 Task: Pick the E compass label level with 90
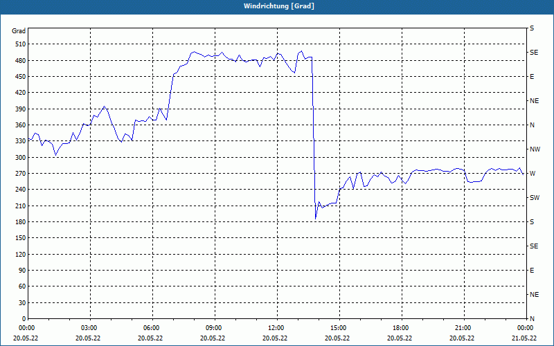click(x=532, y=271)
